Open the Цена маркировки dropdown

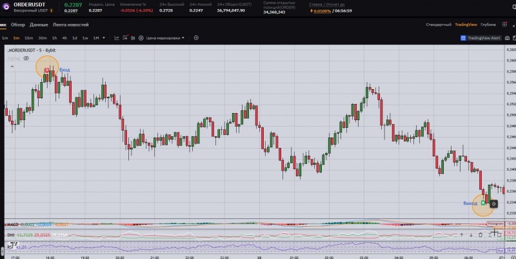(165, 38)
